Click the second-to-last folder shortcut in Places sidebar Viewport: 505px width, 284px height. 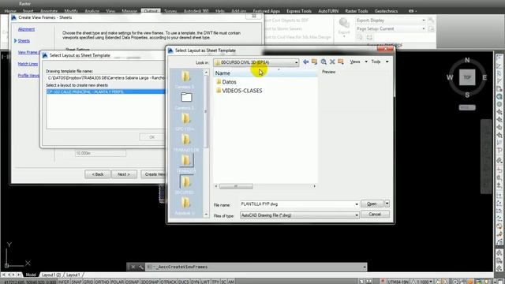pos(186,185)
